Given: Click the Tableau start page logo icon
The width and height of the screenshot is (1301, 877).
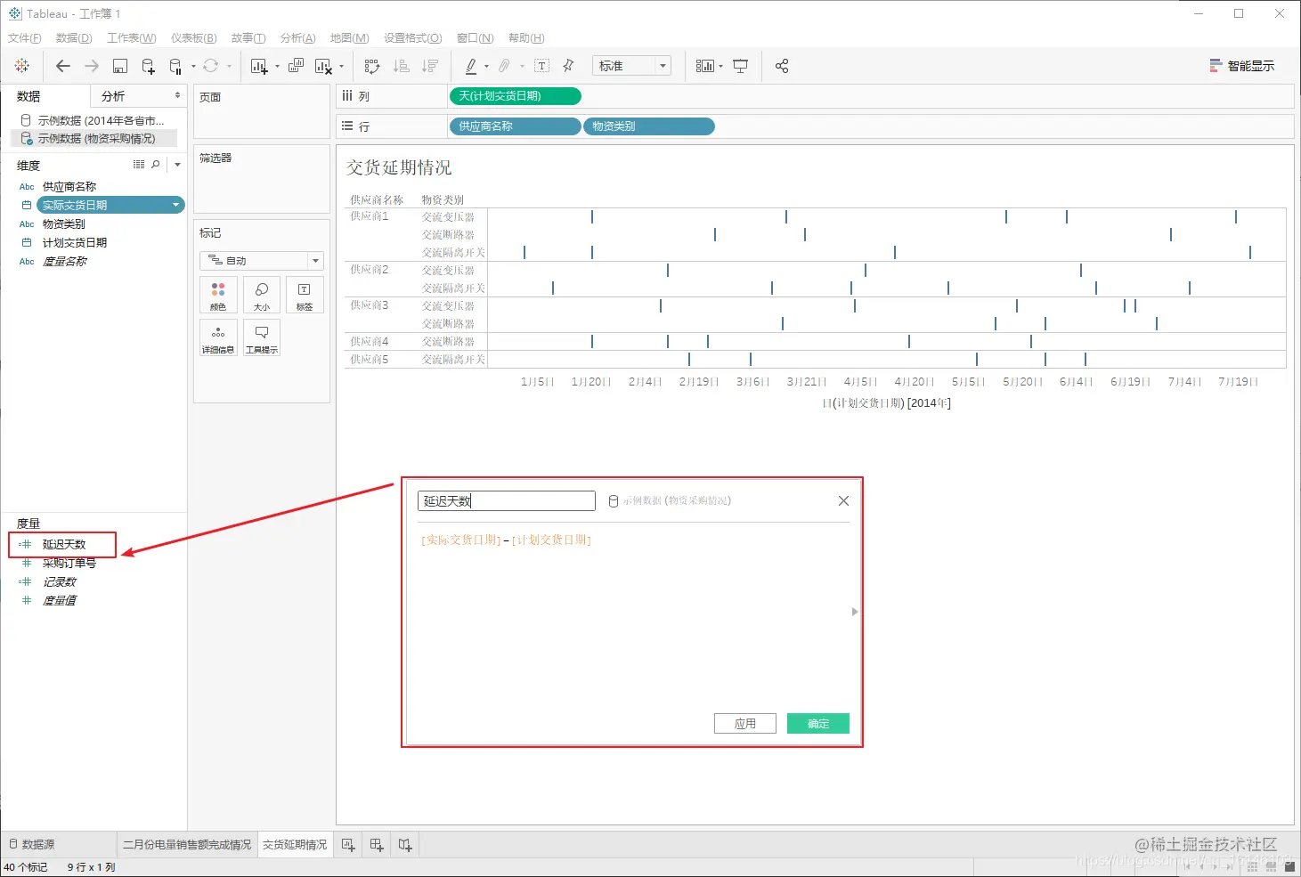Looking at the screenshot, I should (x=22, y=66).
